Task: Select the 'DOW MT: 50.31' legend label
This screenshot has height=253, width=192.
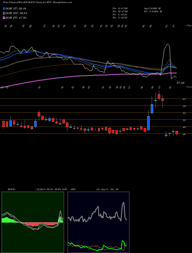Action: click(x=16, y=13)
